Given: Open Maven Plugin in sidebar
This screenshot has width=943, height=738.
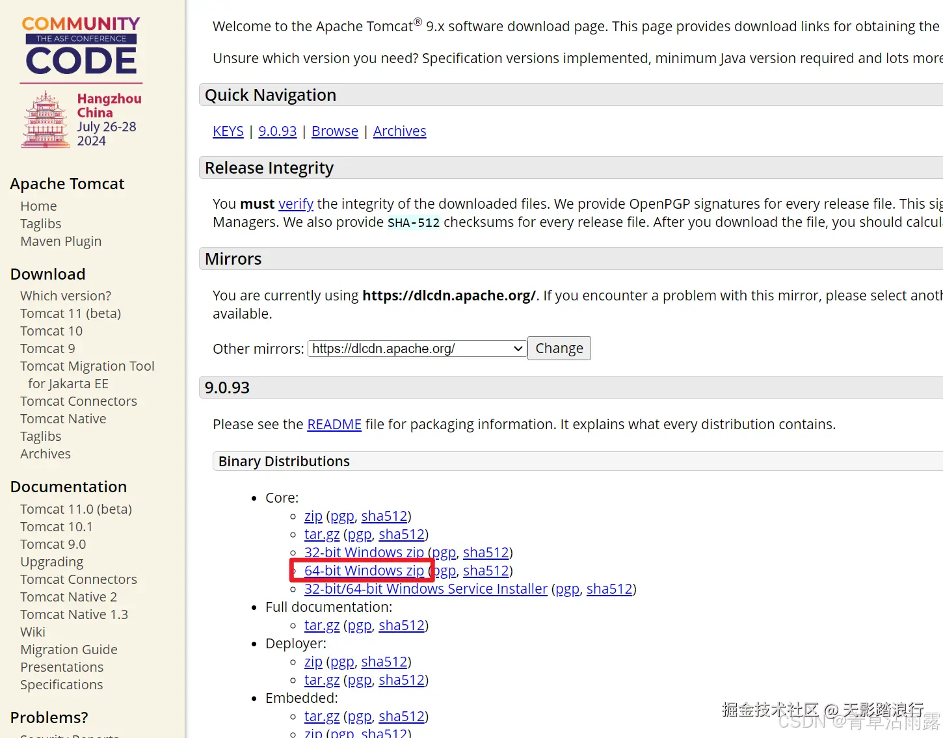Looking at the screenshot, I should coord(60,241).
